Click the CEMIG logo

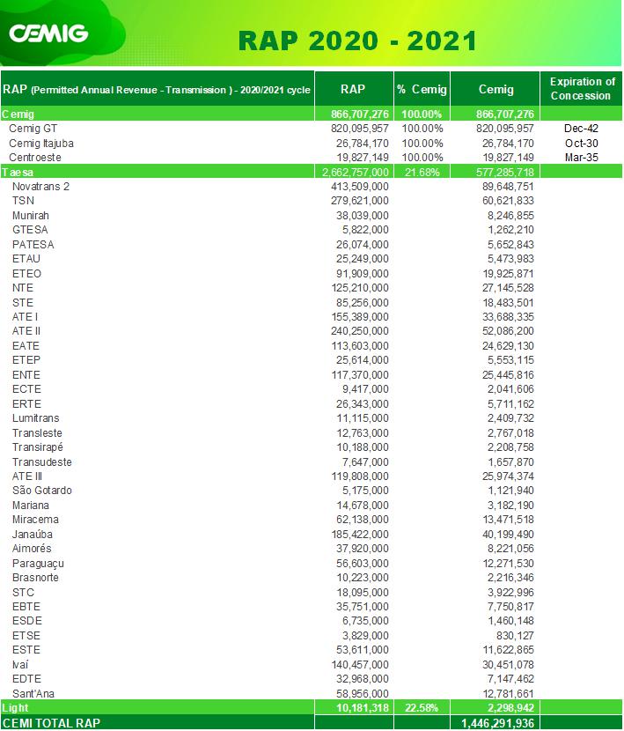pyautogui.click(x=48, y=33)
